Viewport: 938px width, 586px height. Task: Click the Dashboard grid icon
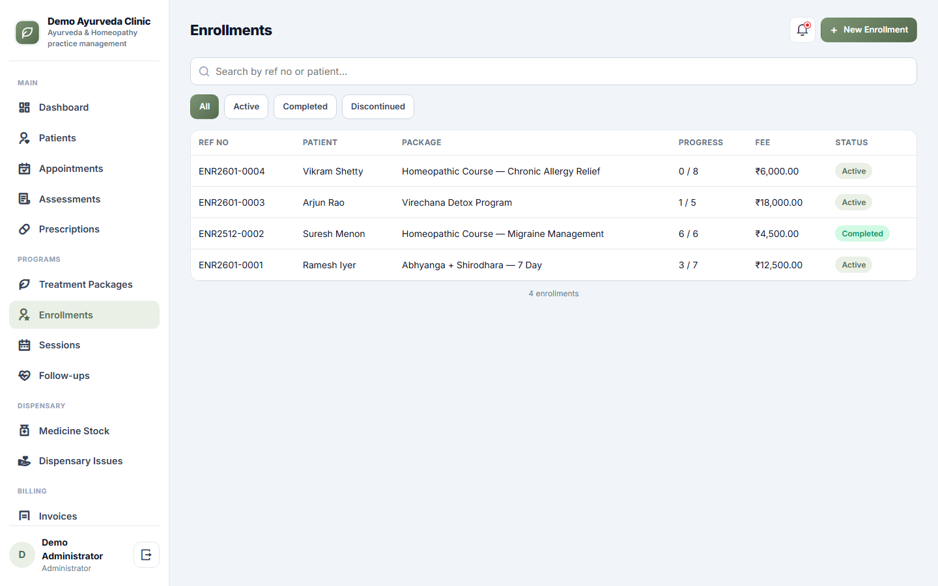click(x=24, y=107)
